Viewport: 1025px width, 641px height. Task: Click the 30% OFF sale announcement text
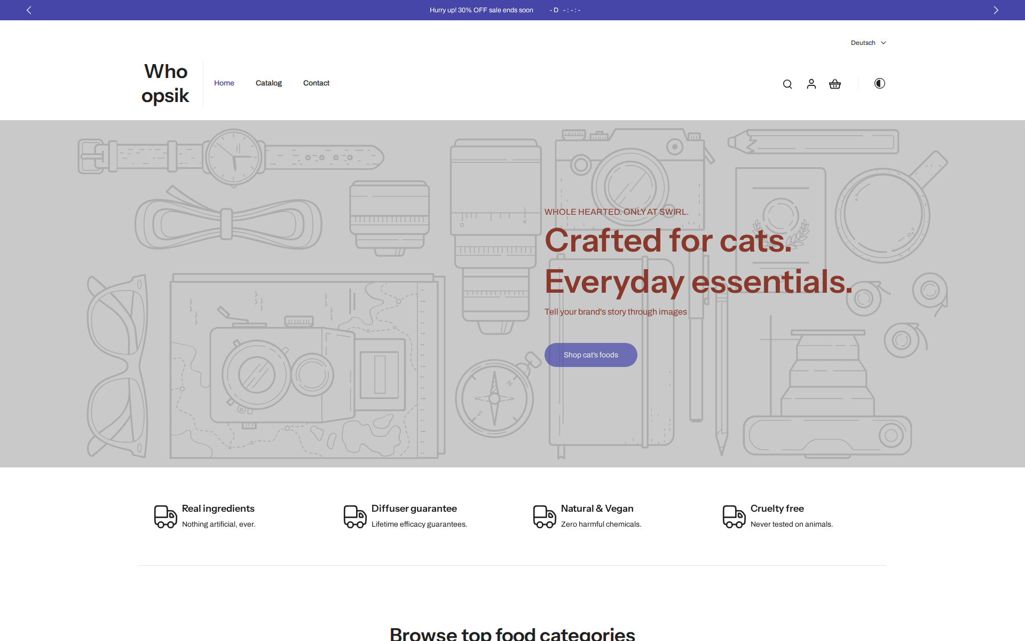pyautogui.click(x=481, y=10)
